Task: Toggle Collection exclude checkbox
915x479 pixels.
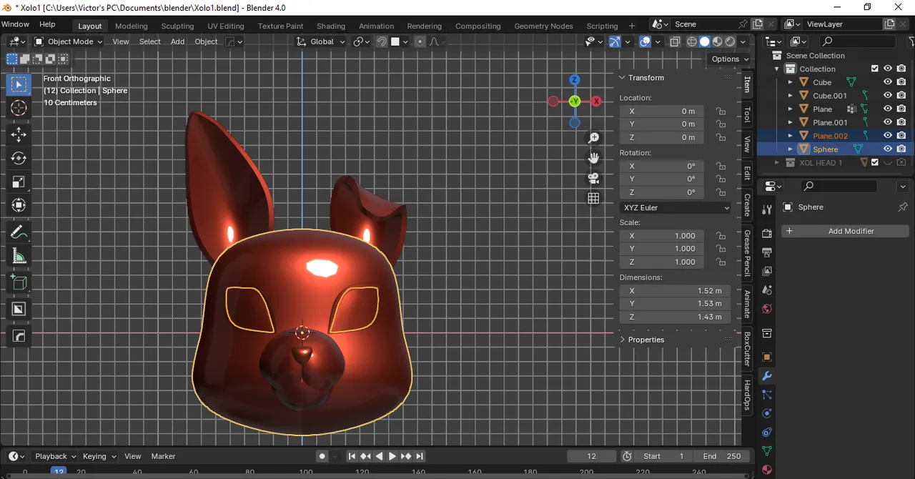Action: [x=874, y=69]
